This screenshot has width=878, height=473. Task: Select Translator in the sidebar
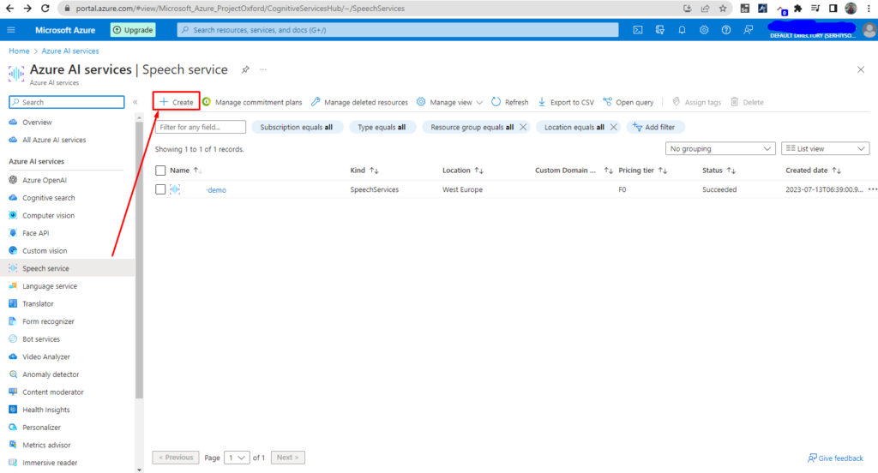38,303
